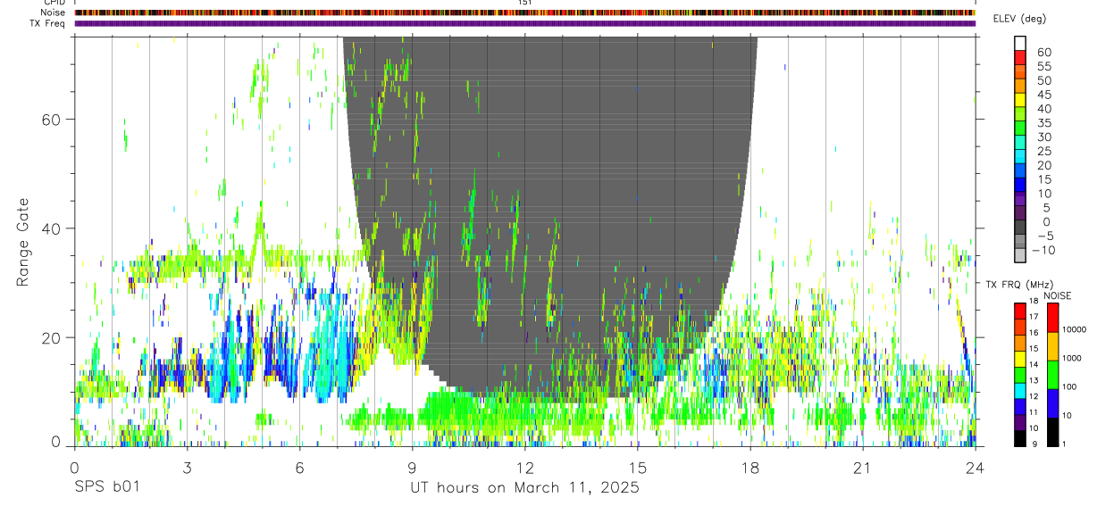
Task: Click the red 60 degree elevation swatch
Action: pyautogui.click(x=1020, y=57)
